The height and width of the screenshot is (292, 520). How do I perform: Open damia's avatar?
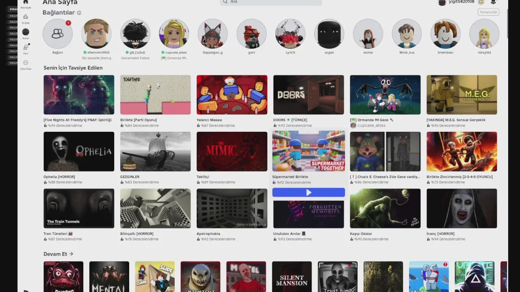[x=368, y=34]
